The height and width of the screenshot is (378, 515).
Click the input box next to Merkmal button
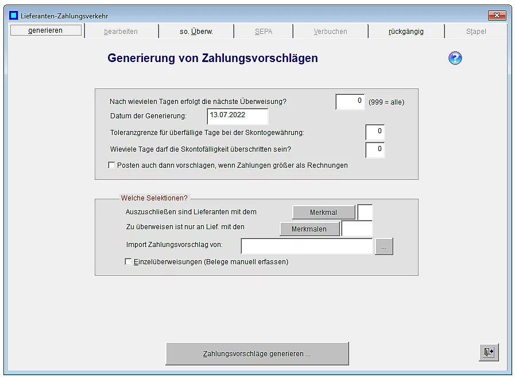click(x=365, y=213)
